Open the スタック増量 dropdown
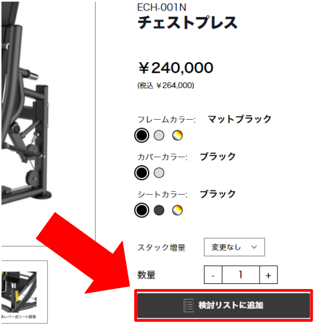Screen dimensions: 335x335 pos(235,247)
